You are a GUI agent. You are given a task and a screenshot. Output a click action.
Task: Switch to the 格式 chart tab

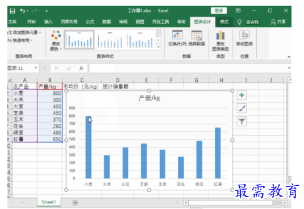click(x=224, y=22)
